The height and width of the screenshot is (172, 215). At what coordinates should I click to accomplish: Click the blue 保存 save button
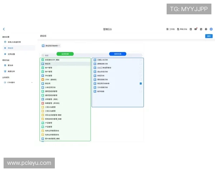[x=209, y=36]
